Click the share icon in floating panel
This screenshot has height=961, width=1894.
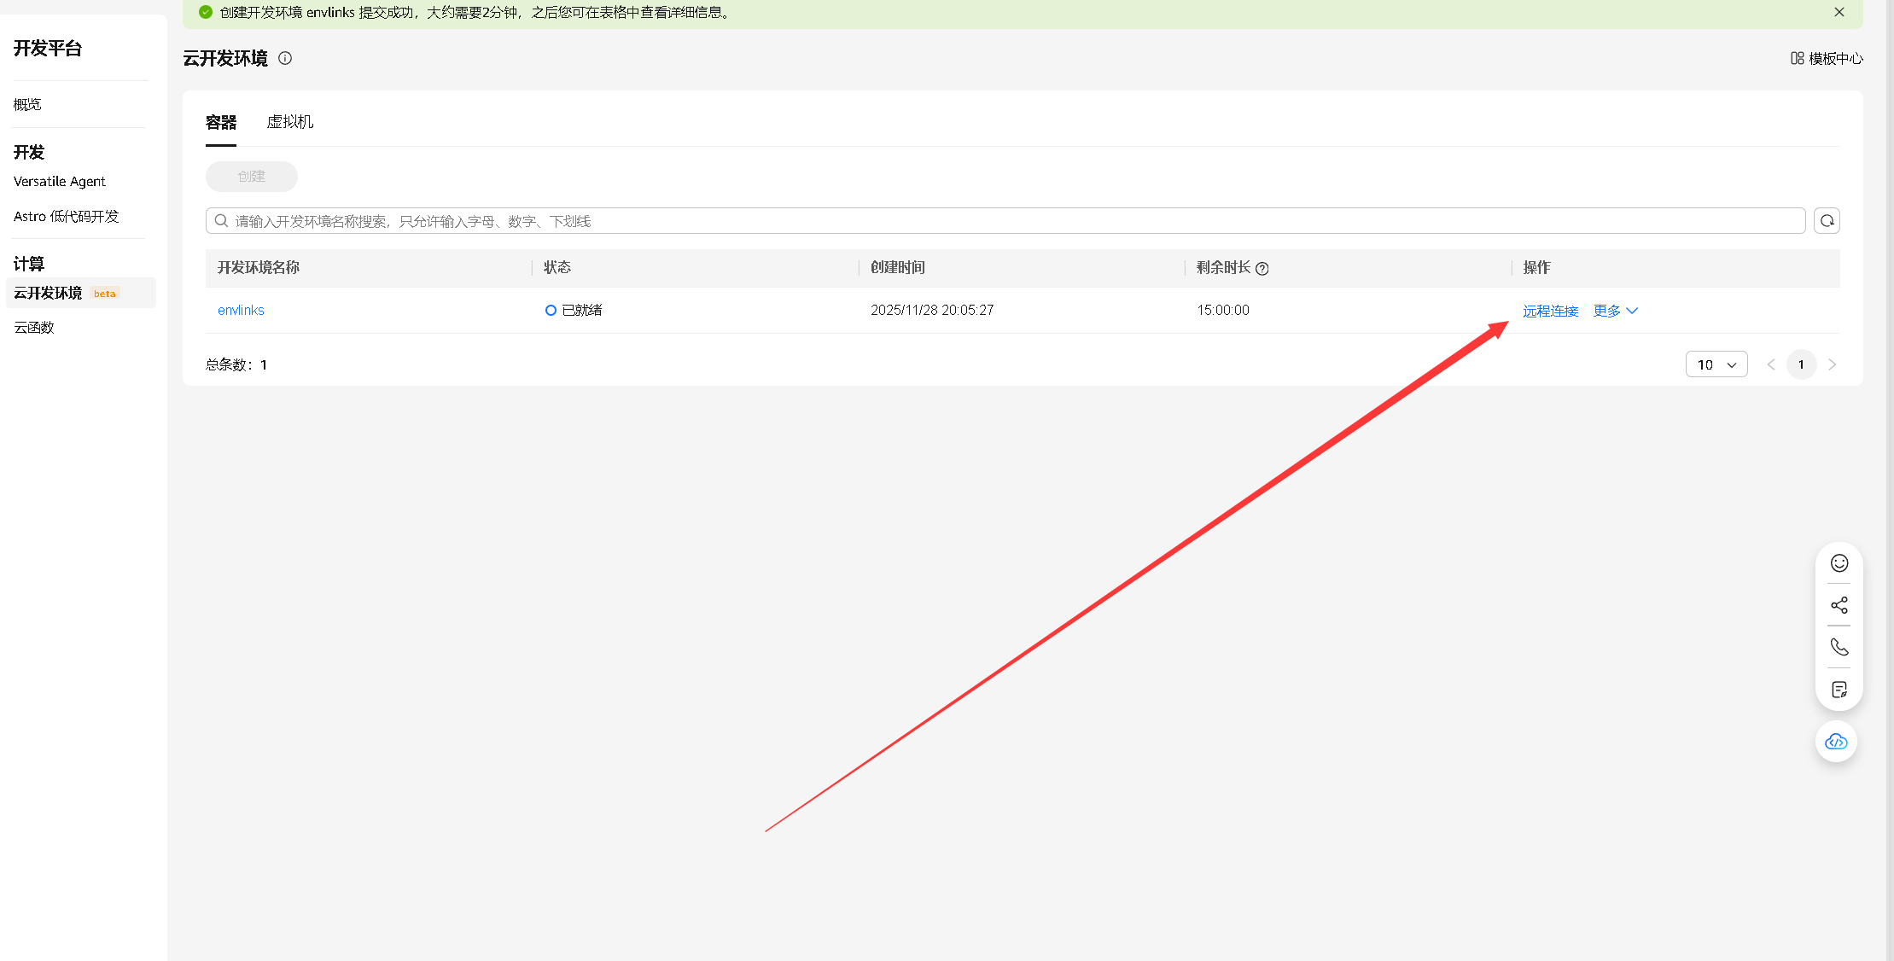1839,605
